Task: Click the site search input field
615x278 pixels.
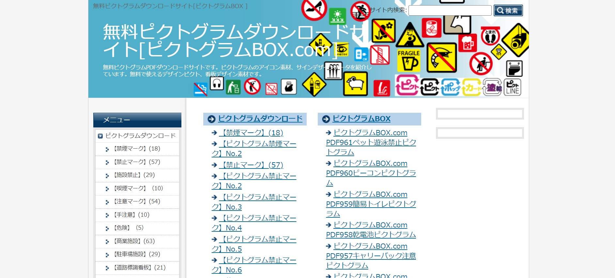Action: point(450,10)
